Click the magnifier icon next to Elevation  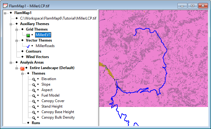pos(34,79)
